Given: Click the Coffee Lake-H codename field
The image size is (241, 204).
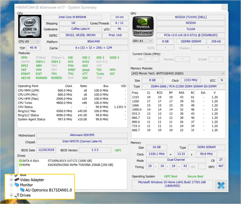Looking at the screenshot, I should click(80, 29).
